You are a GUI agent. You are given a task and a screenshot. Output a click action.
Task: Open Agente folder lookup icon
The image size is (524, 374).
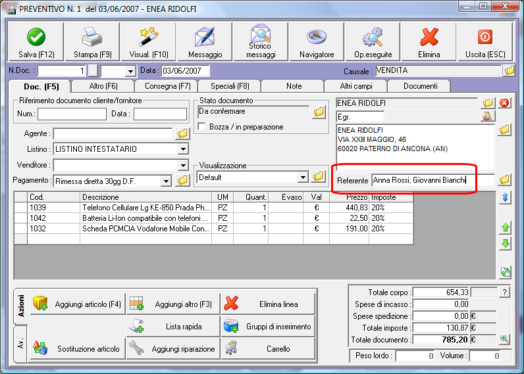click(182, 133)
